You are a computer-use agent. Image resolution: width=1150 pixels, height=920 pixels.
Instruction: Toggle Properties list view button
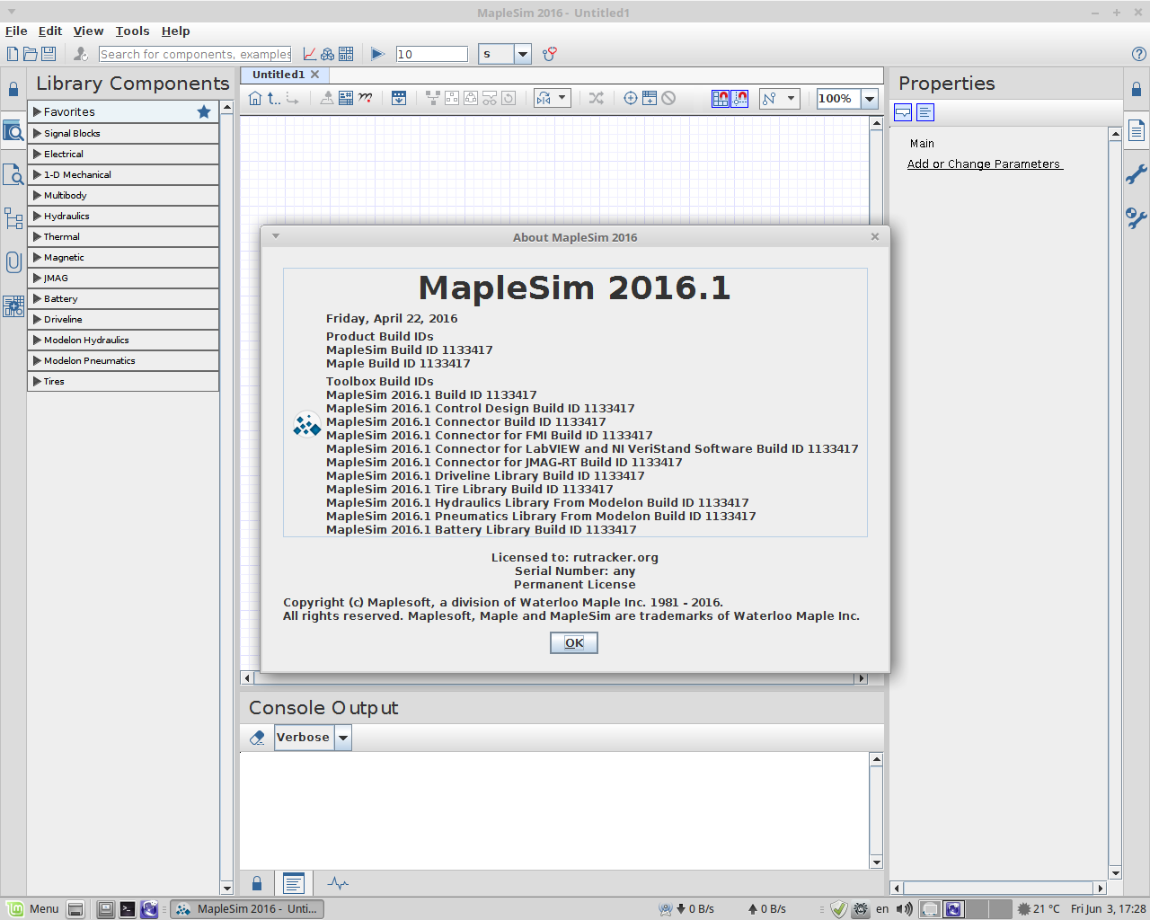925,112
